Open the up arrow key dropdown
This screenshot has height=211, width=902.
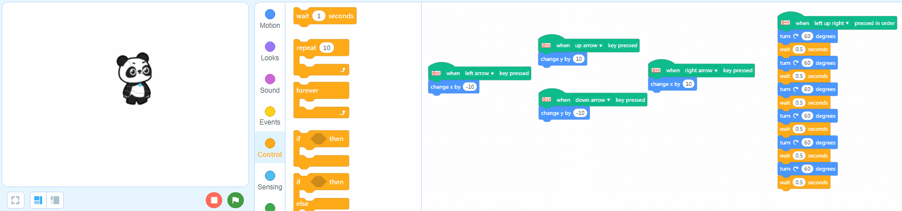(589, 45)
